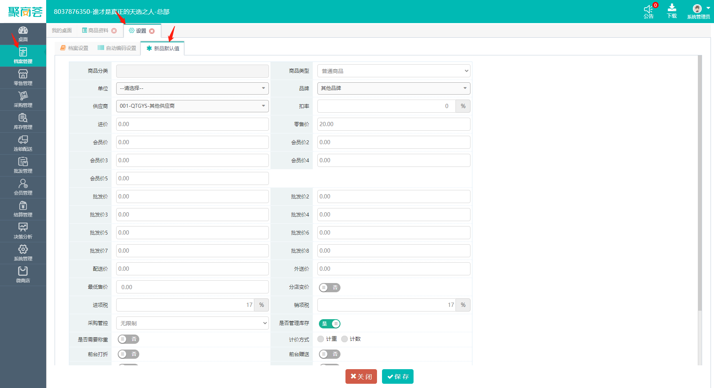
Task: Open the 桌面 dashboard sidebar icon
Action: 23,34
